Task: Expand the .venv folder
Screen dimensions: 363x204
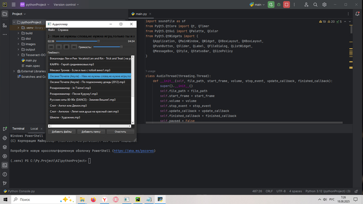Action: 18,28
